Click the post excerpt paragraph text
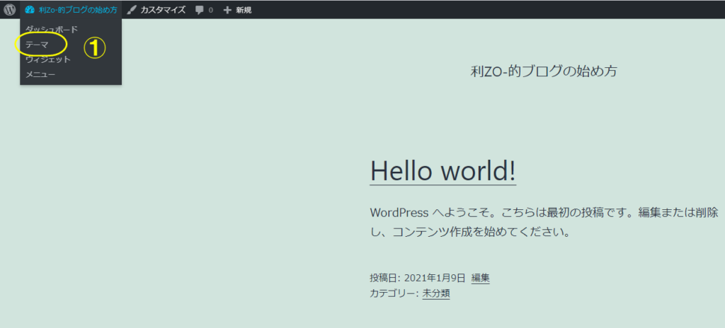The image size is (725, 328). point(544,222)
